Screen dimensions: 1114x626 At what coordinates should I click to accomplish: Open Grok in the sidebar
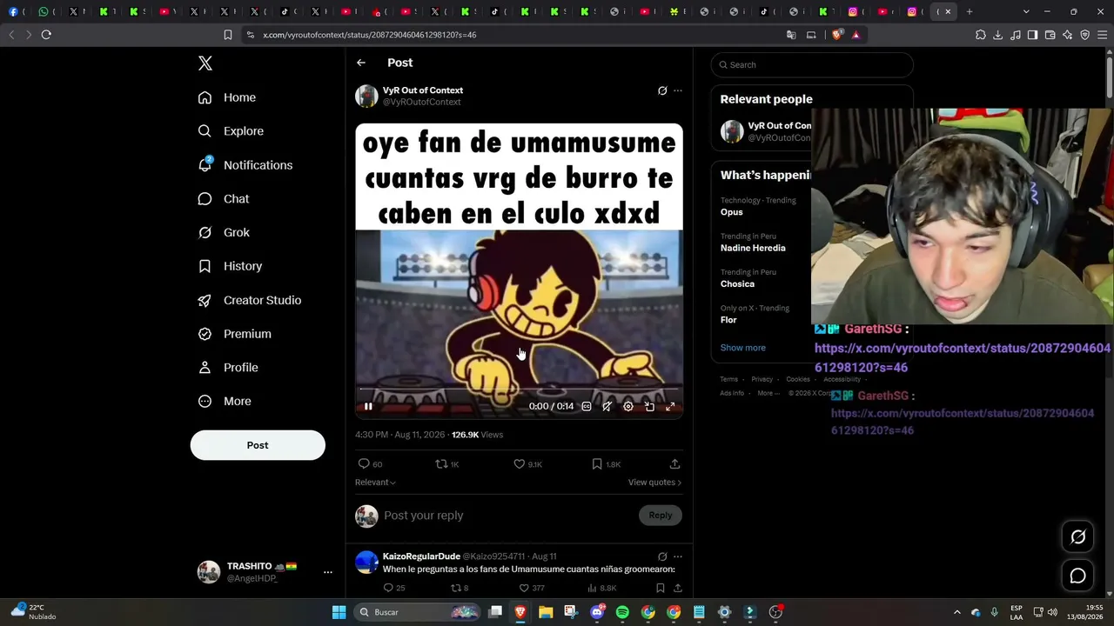[224, 232]
